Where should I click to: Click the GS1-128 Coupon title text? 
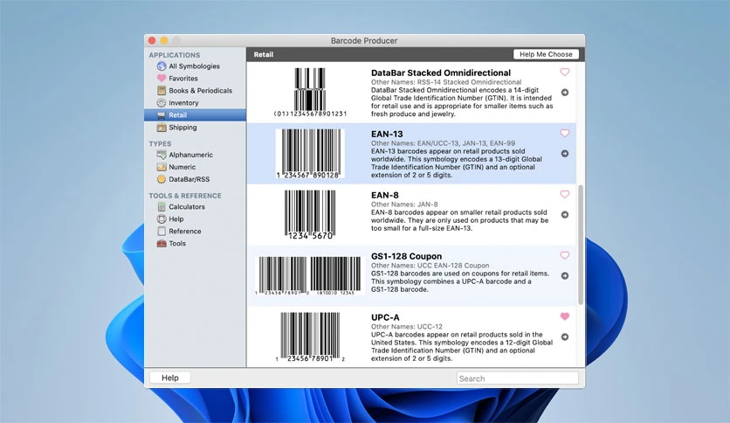click(406, 256)
